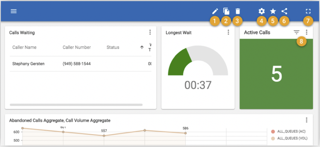Viewport: 320px width, 147px height.
Task: Mark dashboard as favorite with star icon
Action: point(273,11)
